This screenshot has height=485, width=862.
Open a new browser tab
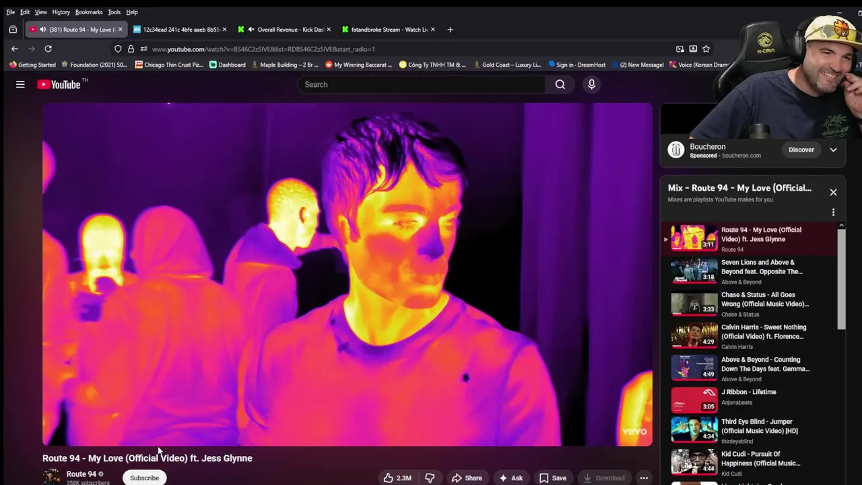tap(450, 30)
